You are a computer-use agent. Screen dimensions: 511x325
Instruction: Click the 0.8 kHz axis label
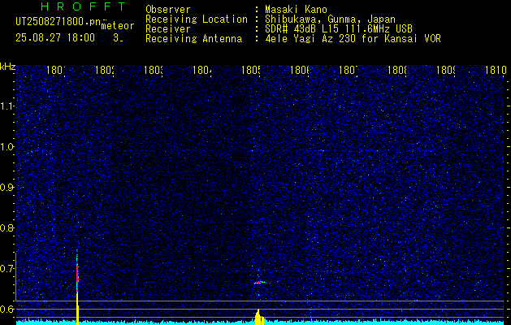pos(6,227)
